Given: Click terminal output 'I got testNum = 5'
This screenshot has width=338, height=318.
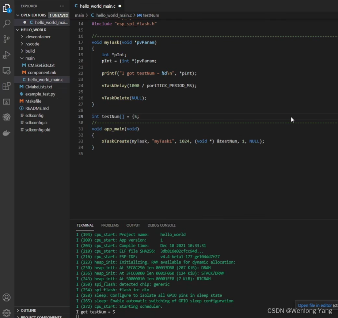Looking at the screenshot, I should [x=95, y=312].
